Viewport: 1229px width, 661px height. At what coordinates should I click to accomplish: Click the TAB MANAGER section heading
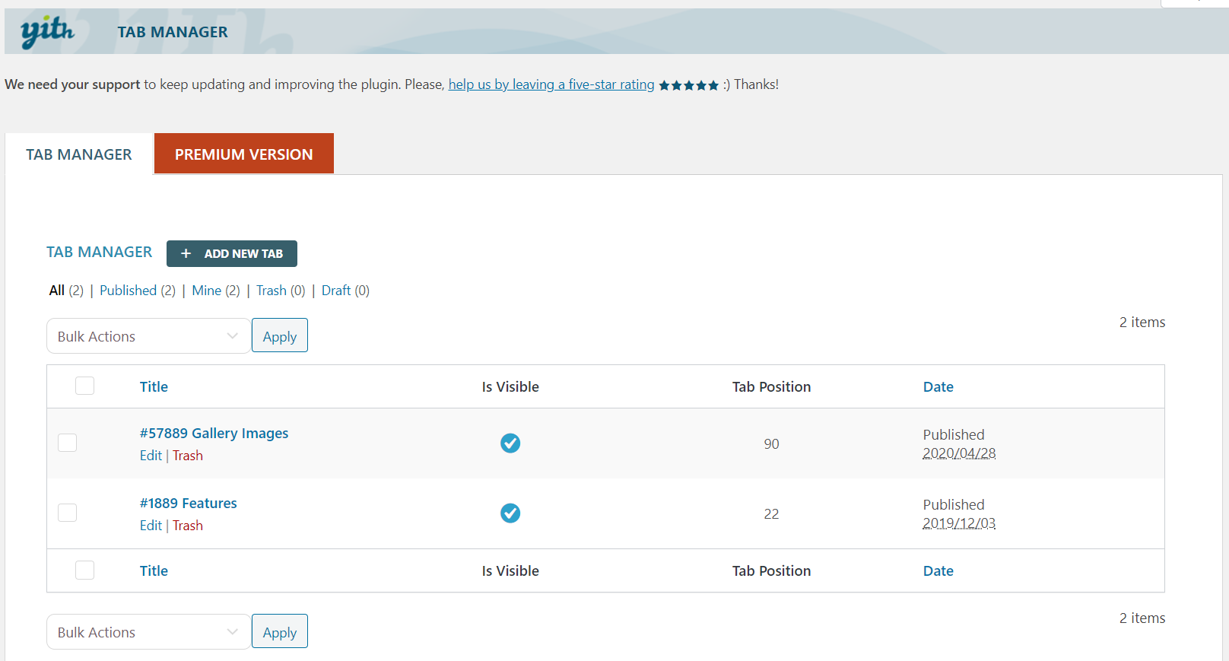pos(99,252)
